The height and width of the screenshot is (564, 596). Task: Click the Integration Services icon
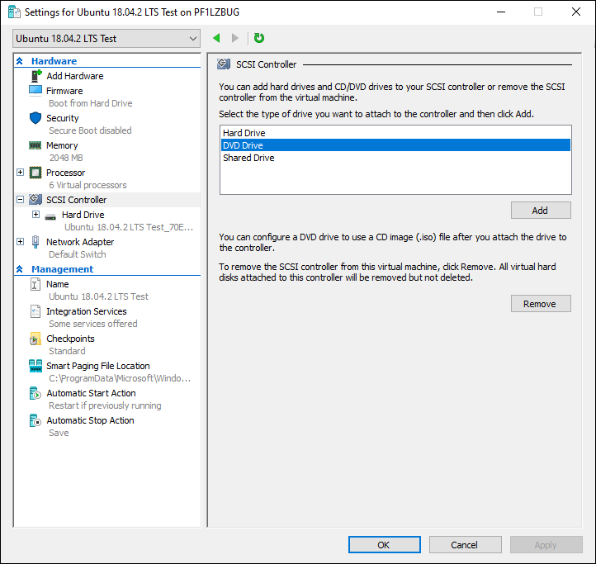(35, 311)
